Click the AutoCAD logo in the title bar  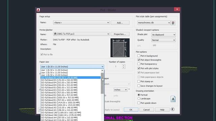pyautogui.click(x=38, y=10)
